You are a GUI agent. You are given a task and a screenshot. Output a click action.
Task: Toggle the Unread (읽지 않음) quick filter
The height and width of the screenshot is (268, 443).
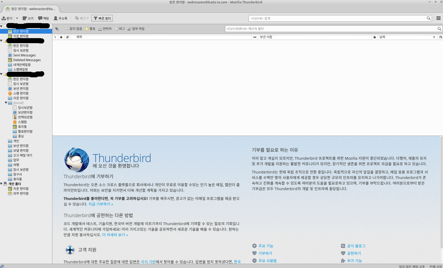pyautogui.click(x=74, y=29)
